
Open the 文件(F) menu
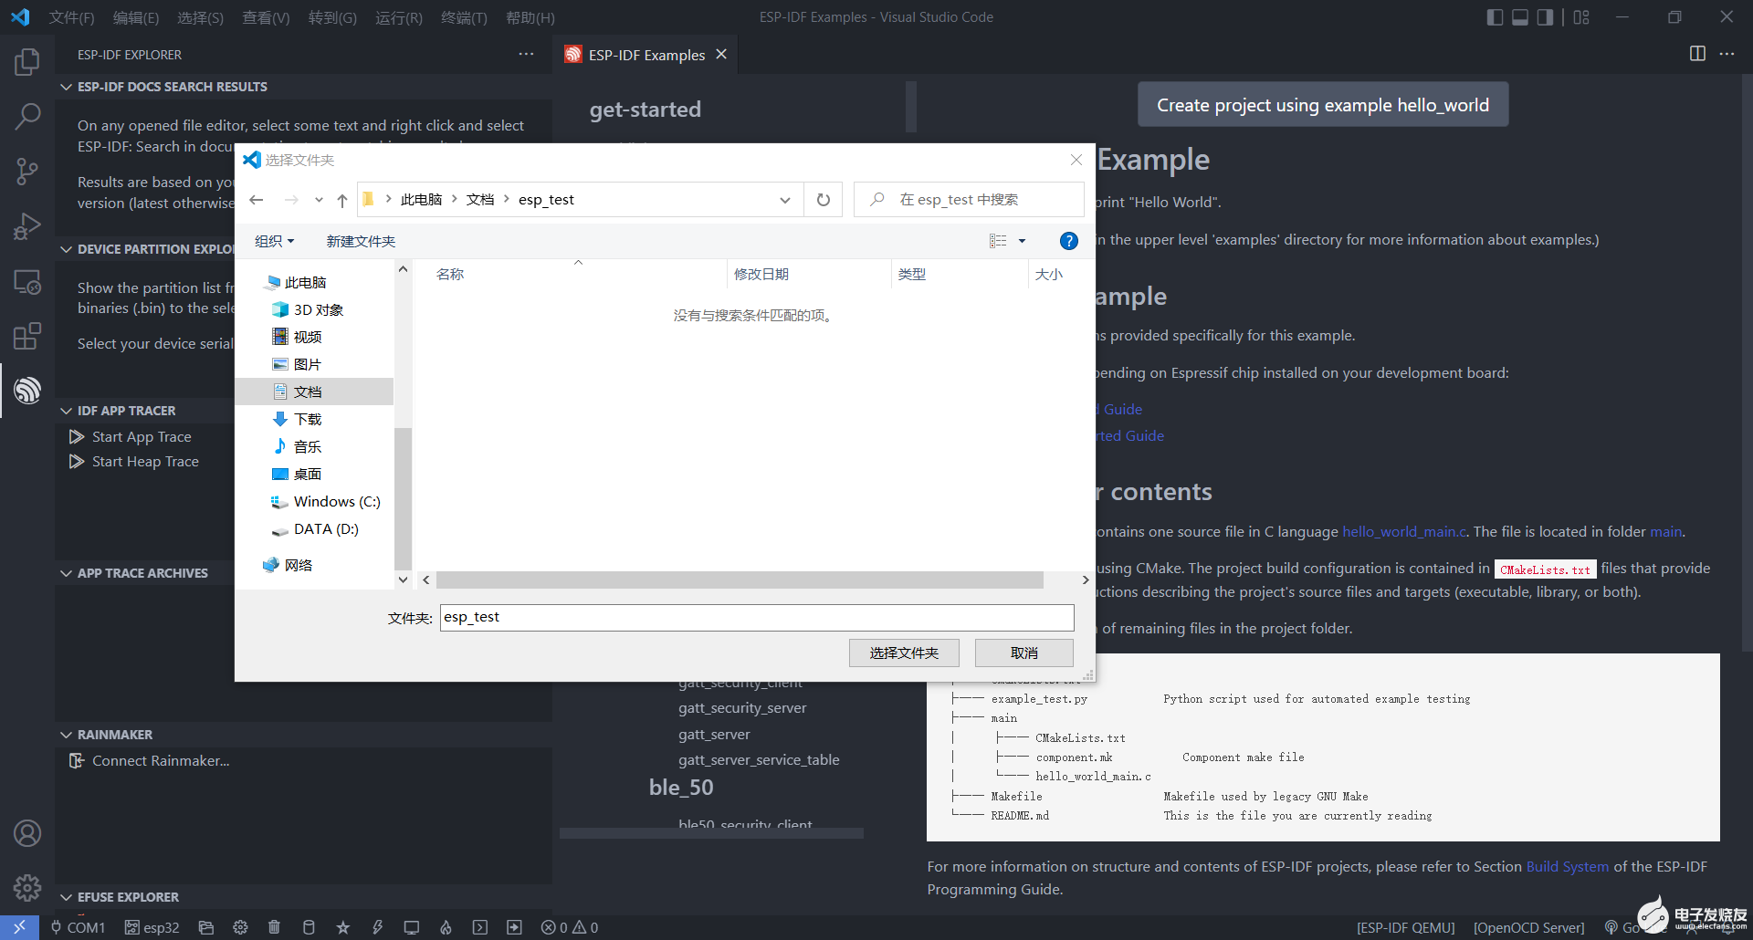pyautogui.click(x=71, y=17)
